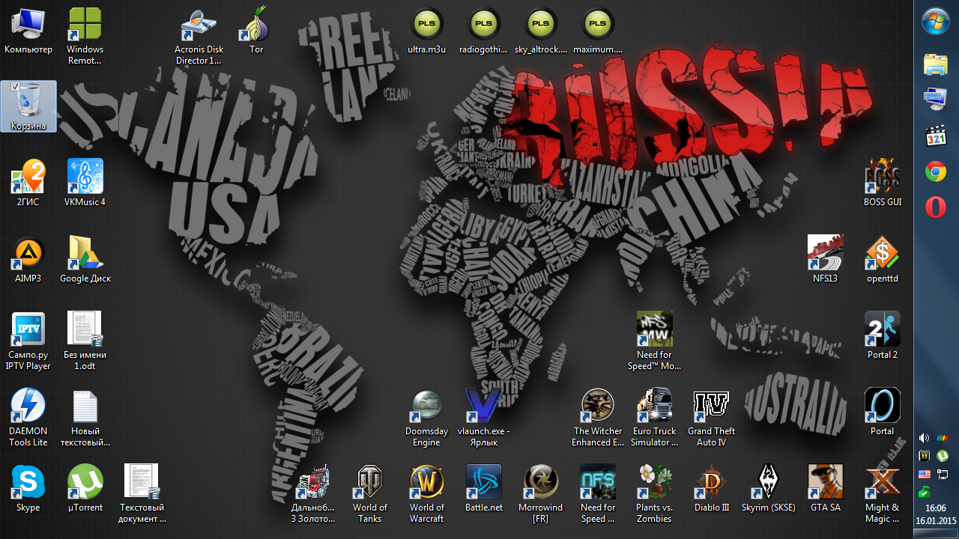The image size is (959, 539).
Task: Switch input language via the US flag
Action: (925, 473)
